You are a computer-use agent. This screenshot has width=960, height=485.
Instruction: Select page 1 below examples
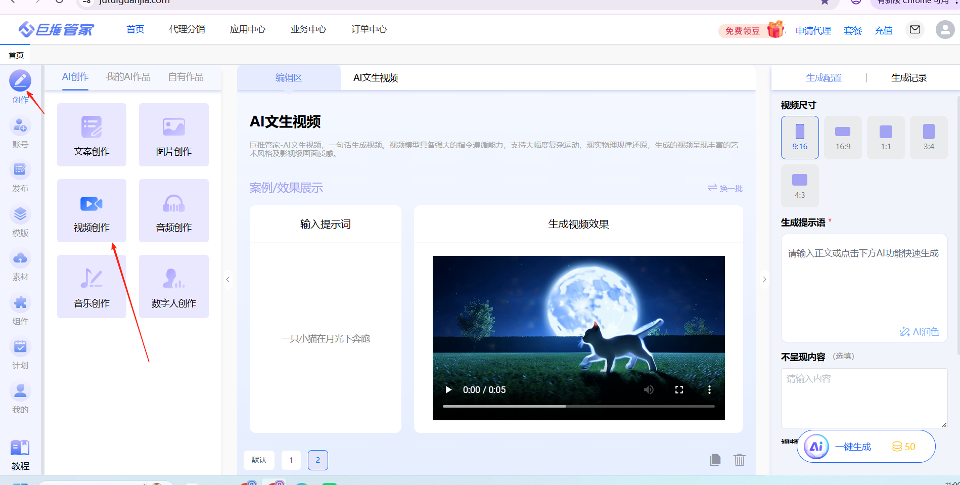click(291, 460)
